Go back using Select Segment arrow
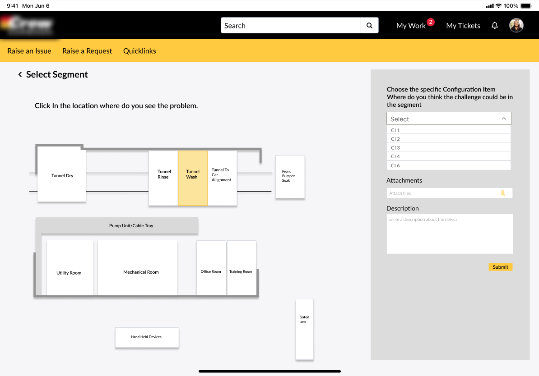Screen dimensions: 539x376 coord(20,75)
